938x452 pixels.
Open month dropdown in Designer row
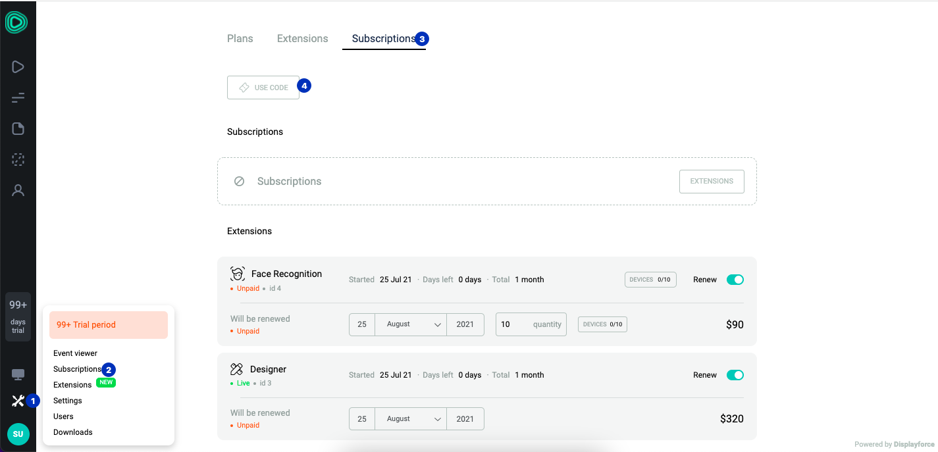(x=411, y=418)
